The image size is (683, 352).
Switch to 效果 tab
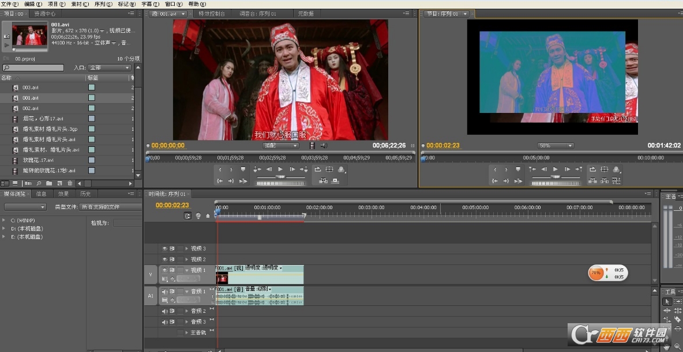[x=63, y=194]
